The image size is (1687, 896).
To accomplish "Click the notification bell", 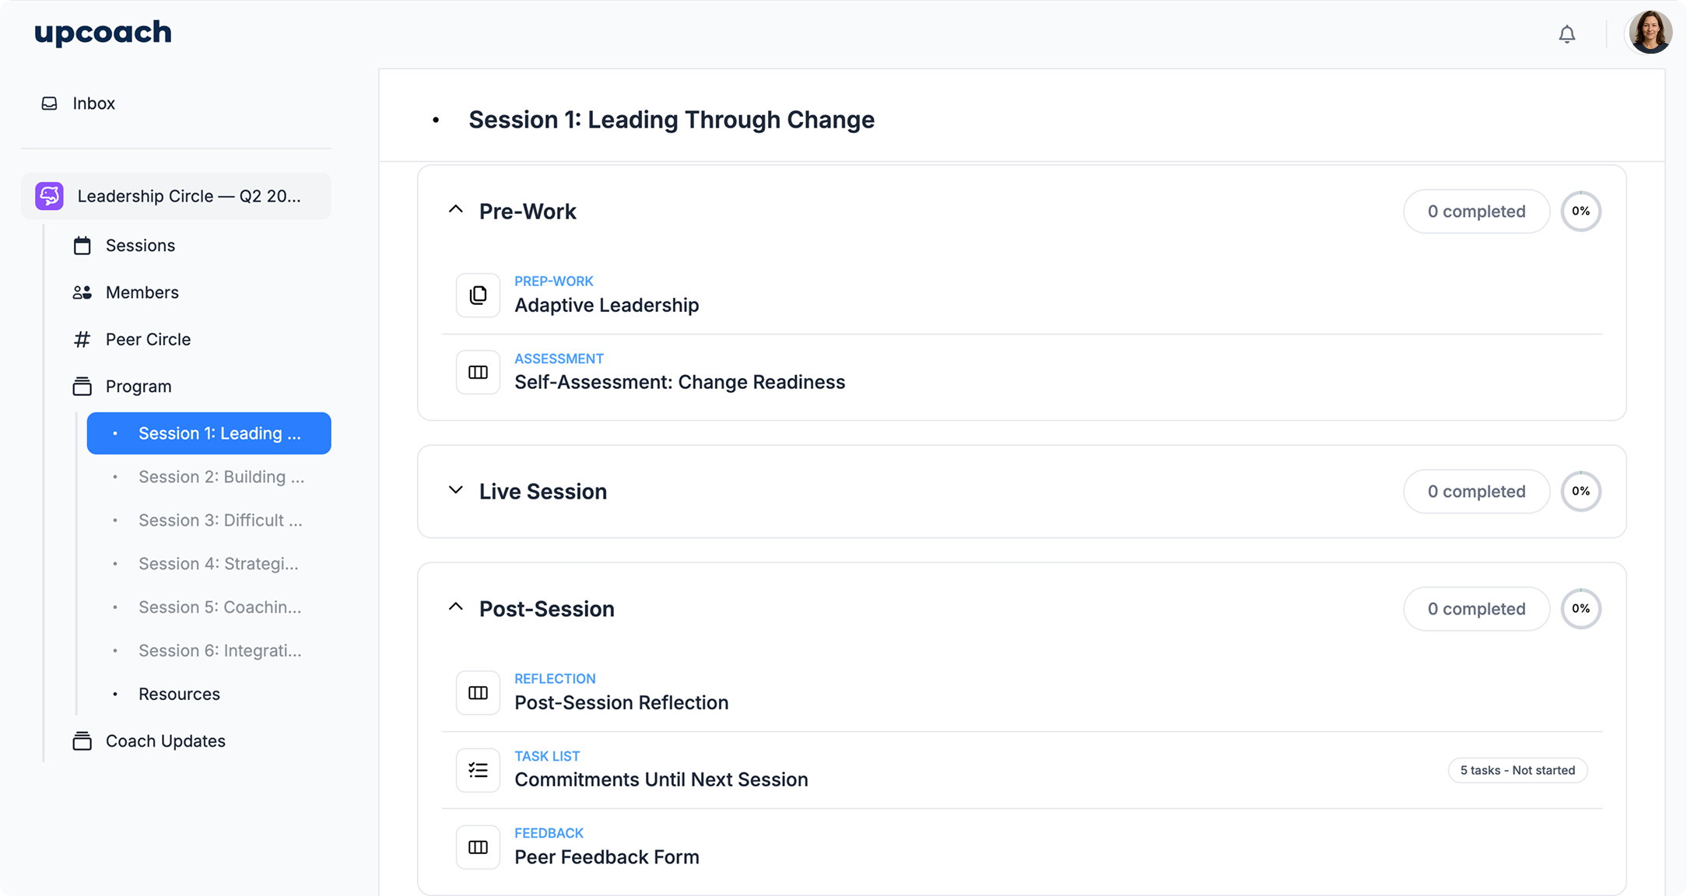I will pos(1567,33).
